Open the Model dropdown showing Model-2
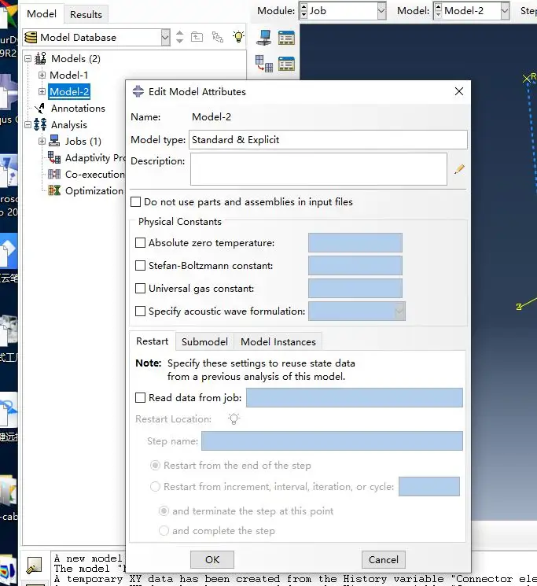This screenshot has width=537, height=586. (x=505, y=11)
